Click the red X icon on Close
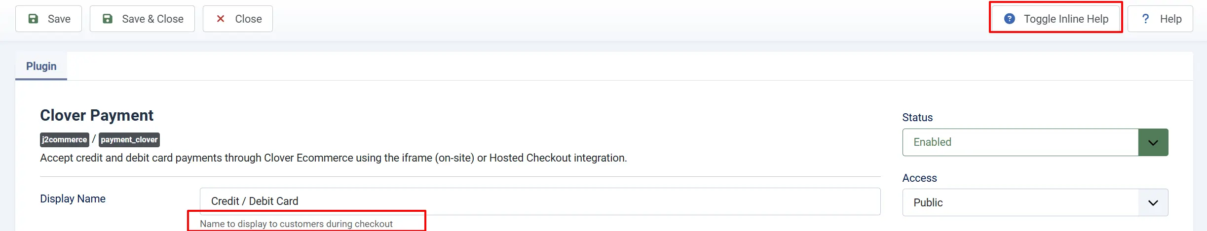The height and width of the screenshot is (231, 1207). [x=221, y=19]
